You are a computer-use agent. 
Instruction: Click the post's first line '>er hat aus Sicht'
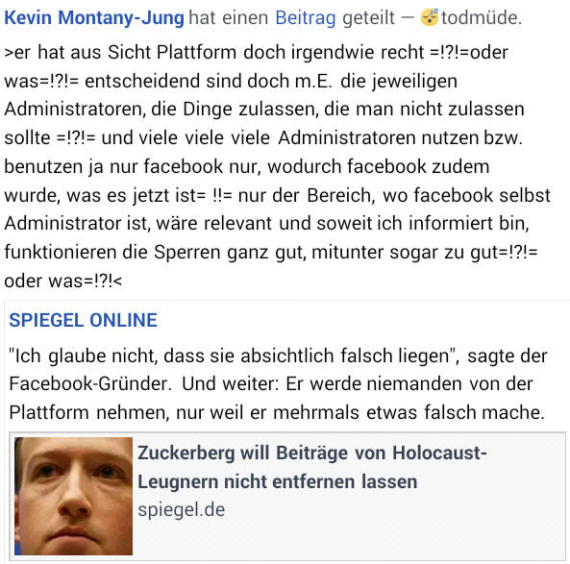click(x=256, y=52)
